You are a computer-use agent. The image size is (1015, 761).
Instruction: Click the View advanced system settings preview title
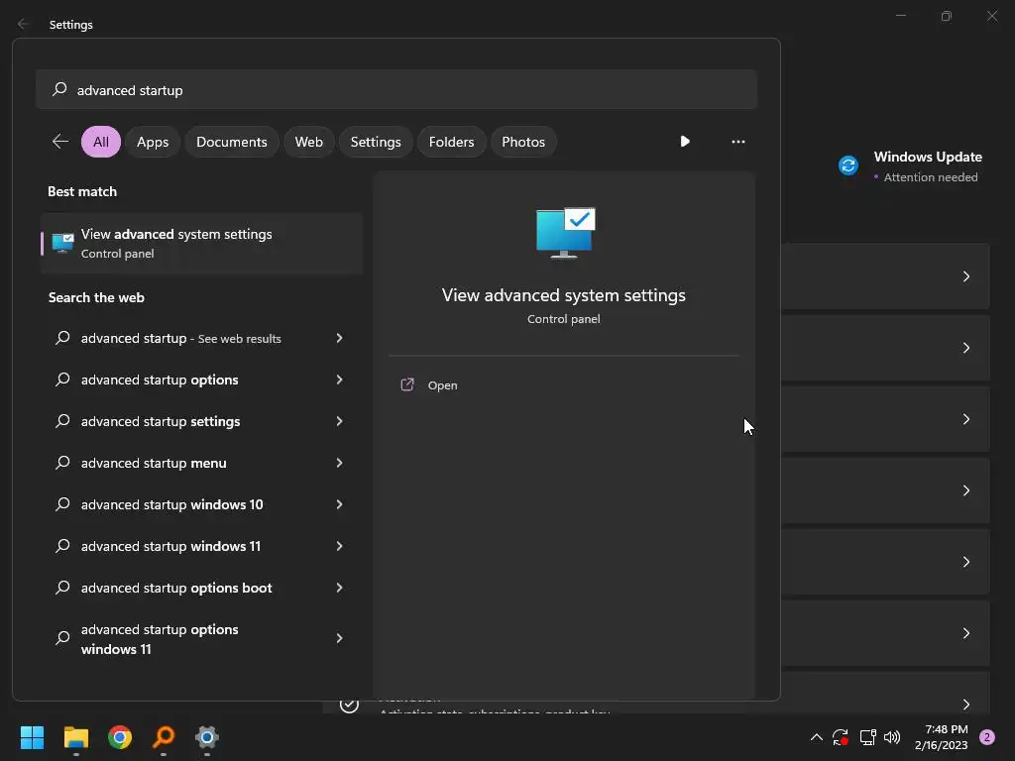(x=564, y=295)
